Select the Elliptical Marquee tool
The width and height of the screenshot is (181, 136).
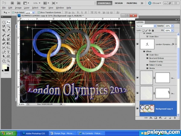[4, 22]
